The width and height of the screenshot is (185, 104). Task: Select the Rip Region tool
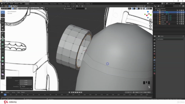click(3, 78)
